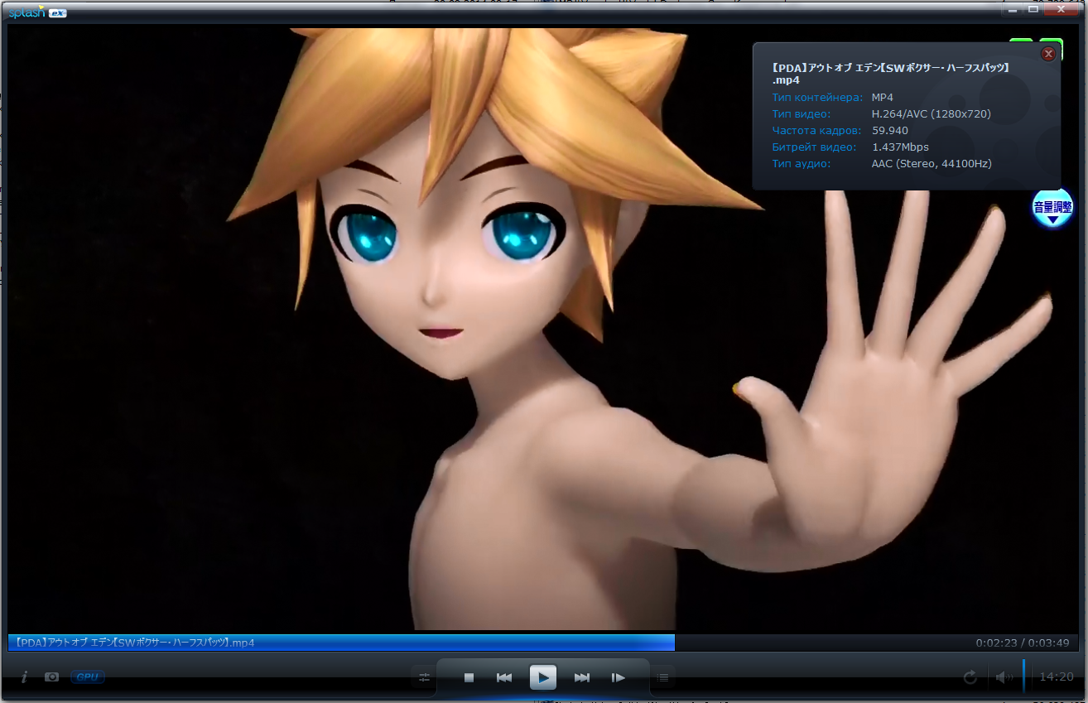Open the media info panel via the i icon
The image size is (1088, 703).
point(24,677)
